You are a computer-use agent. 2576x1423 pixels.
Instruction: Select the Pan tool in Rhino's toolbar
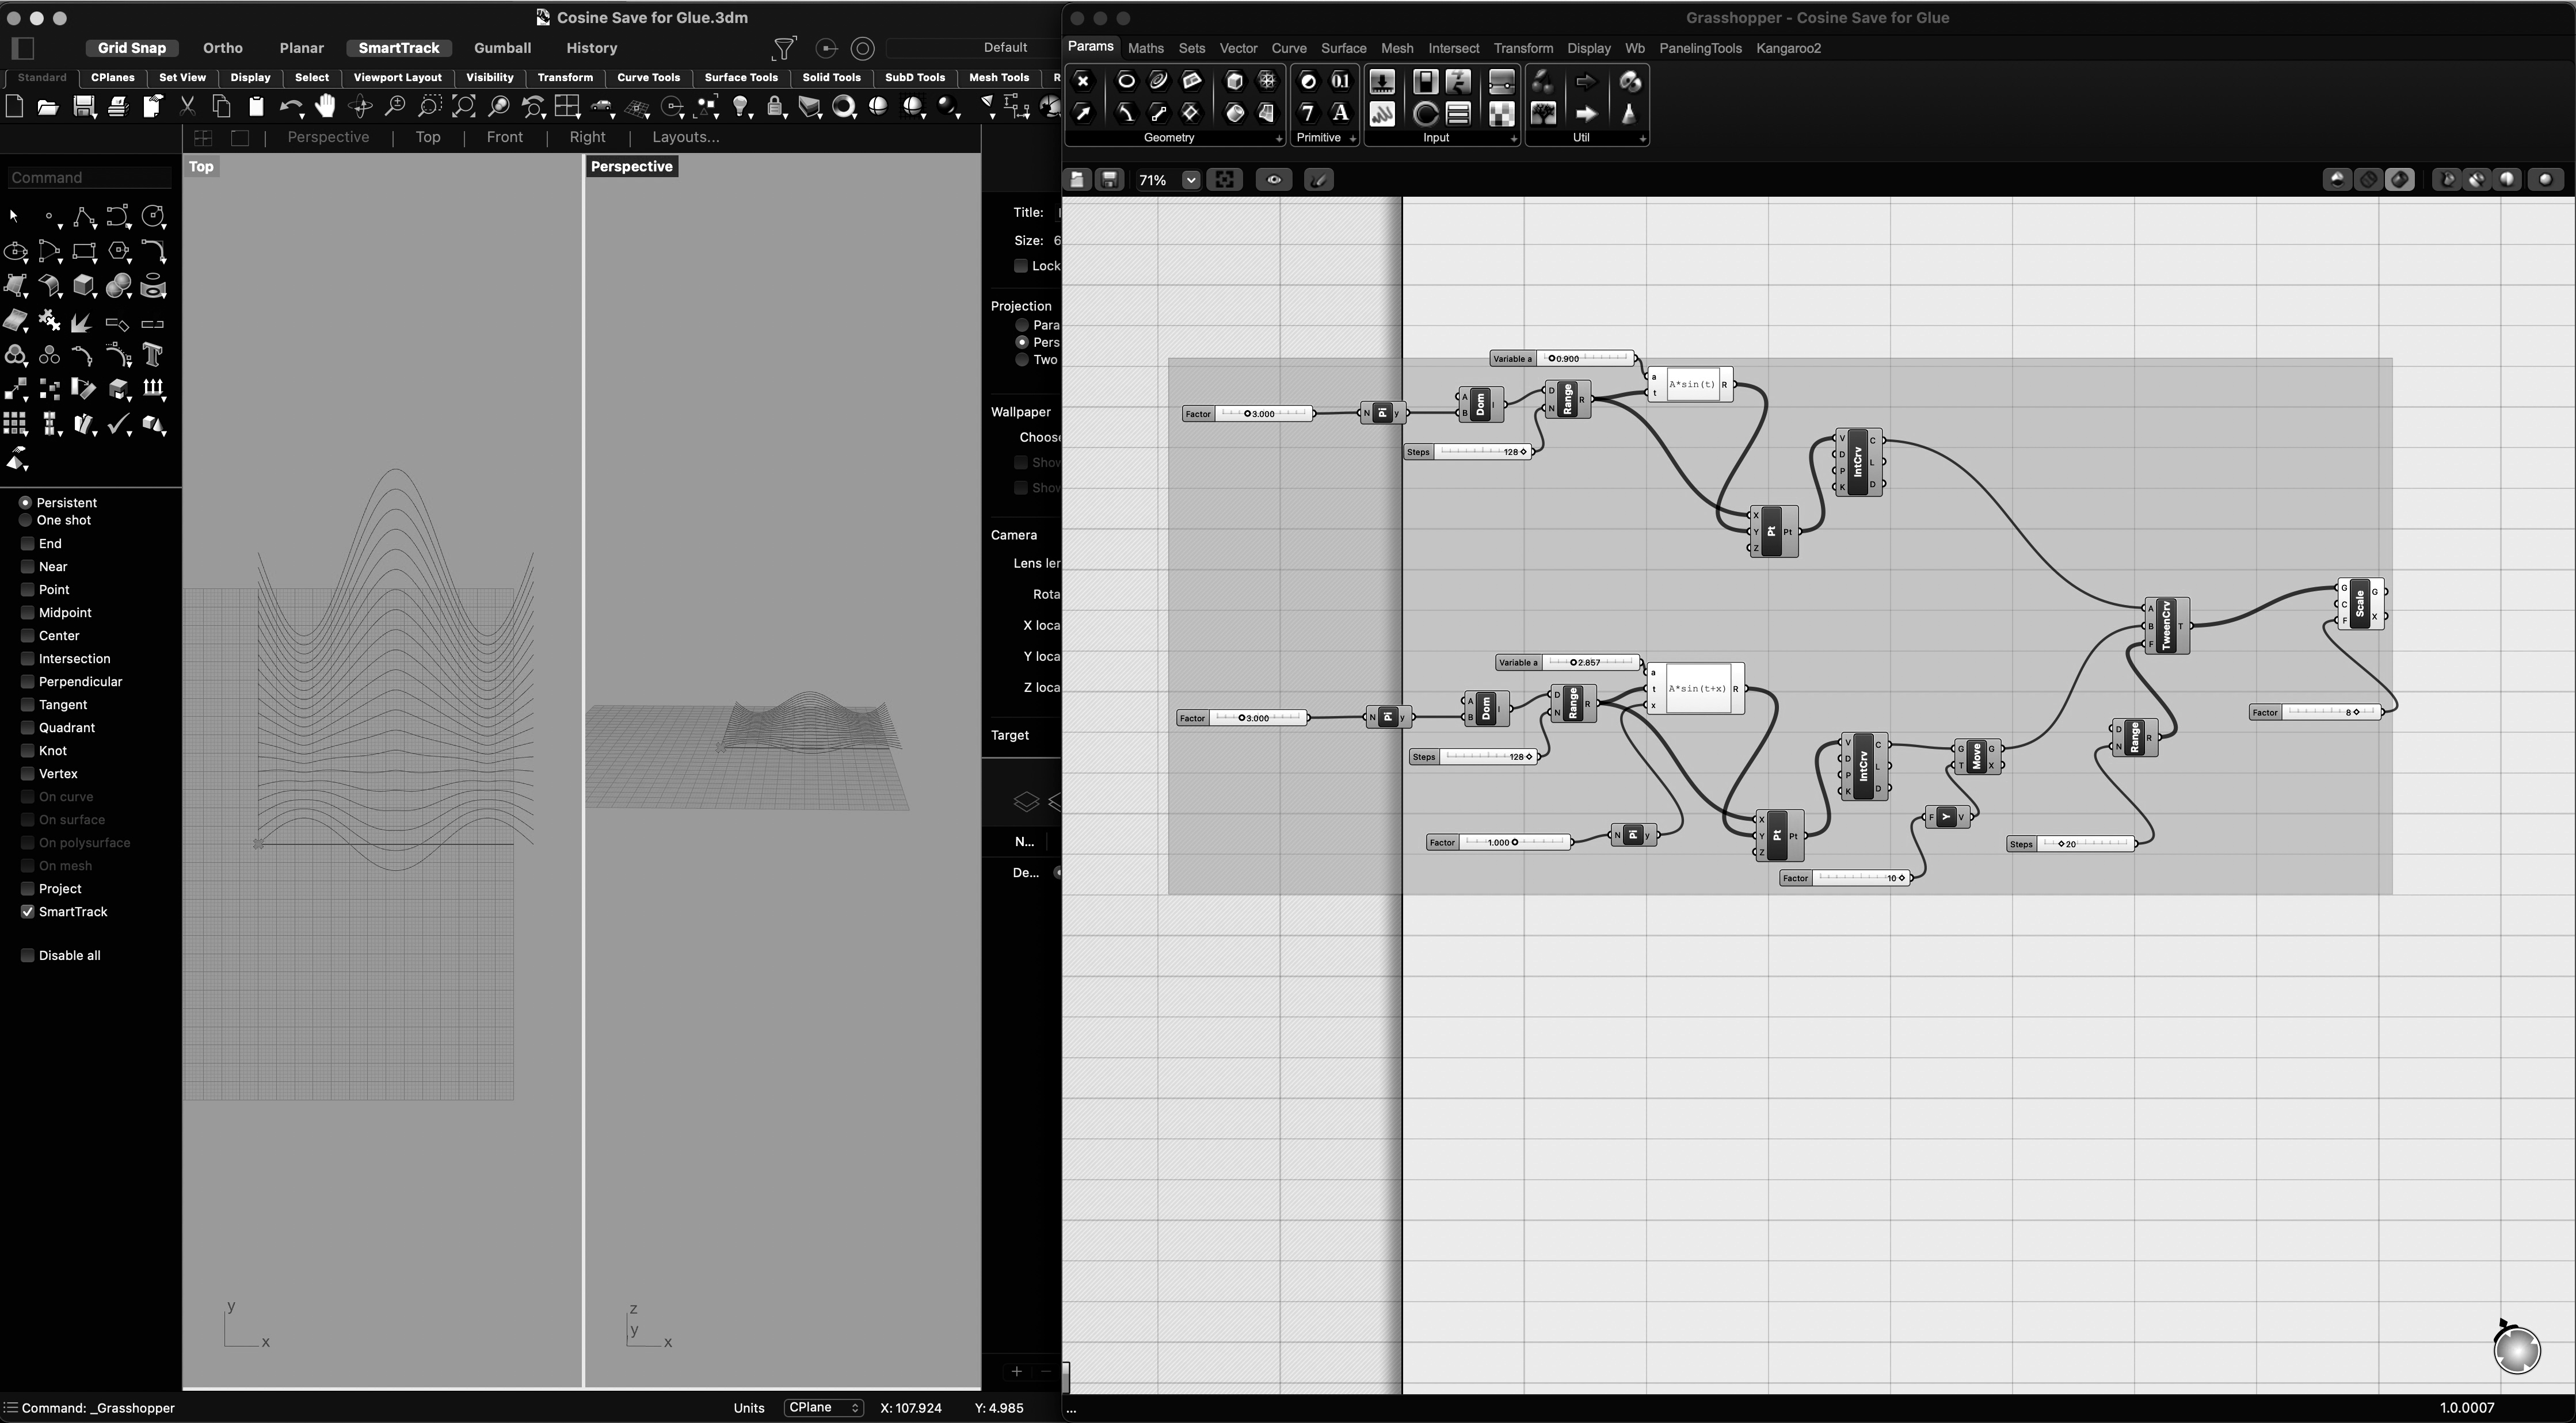click(326, 107)
